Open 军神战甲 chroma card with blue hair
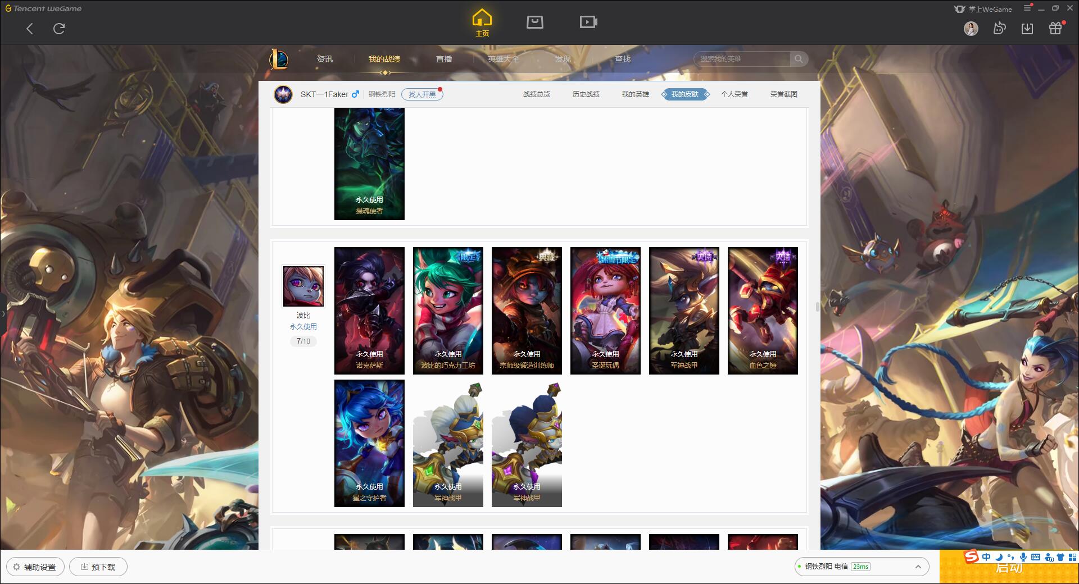 pos(527,443)
